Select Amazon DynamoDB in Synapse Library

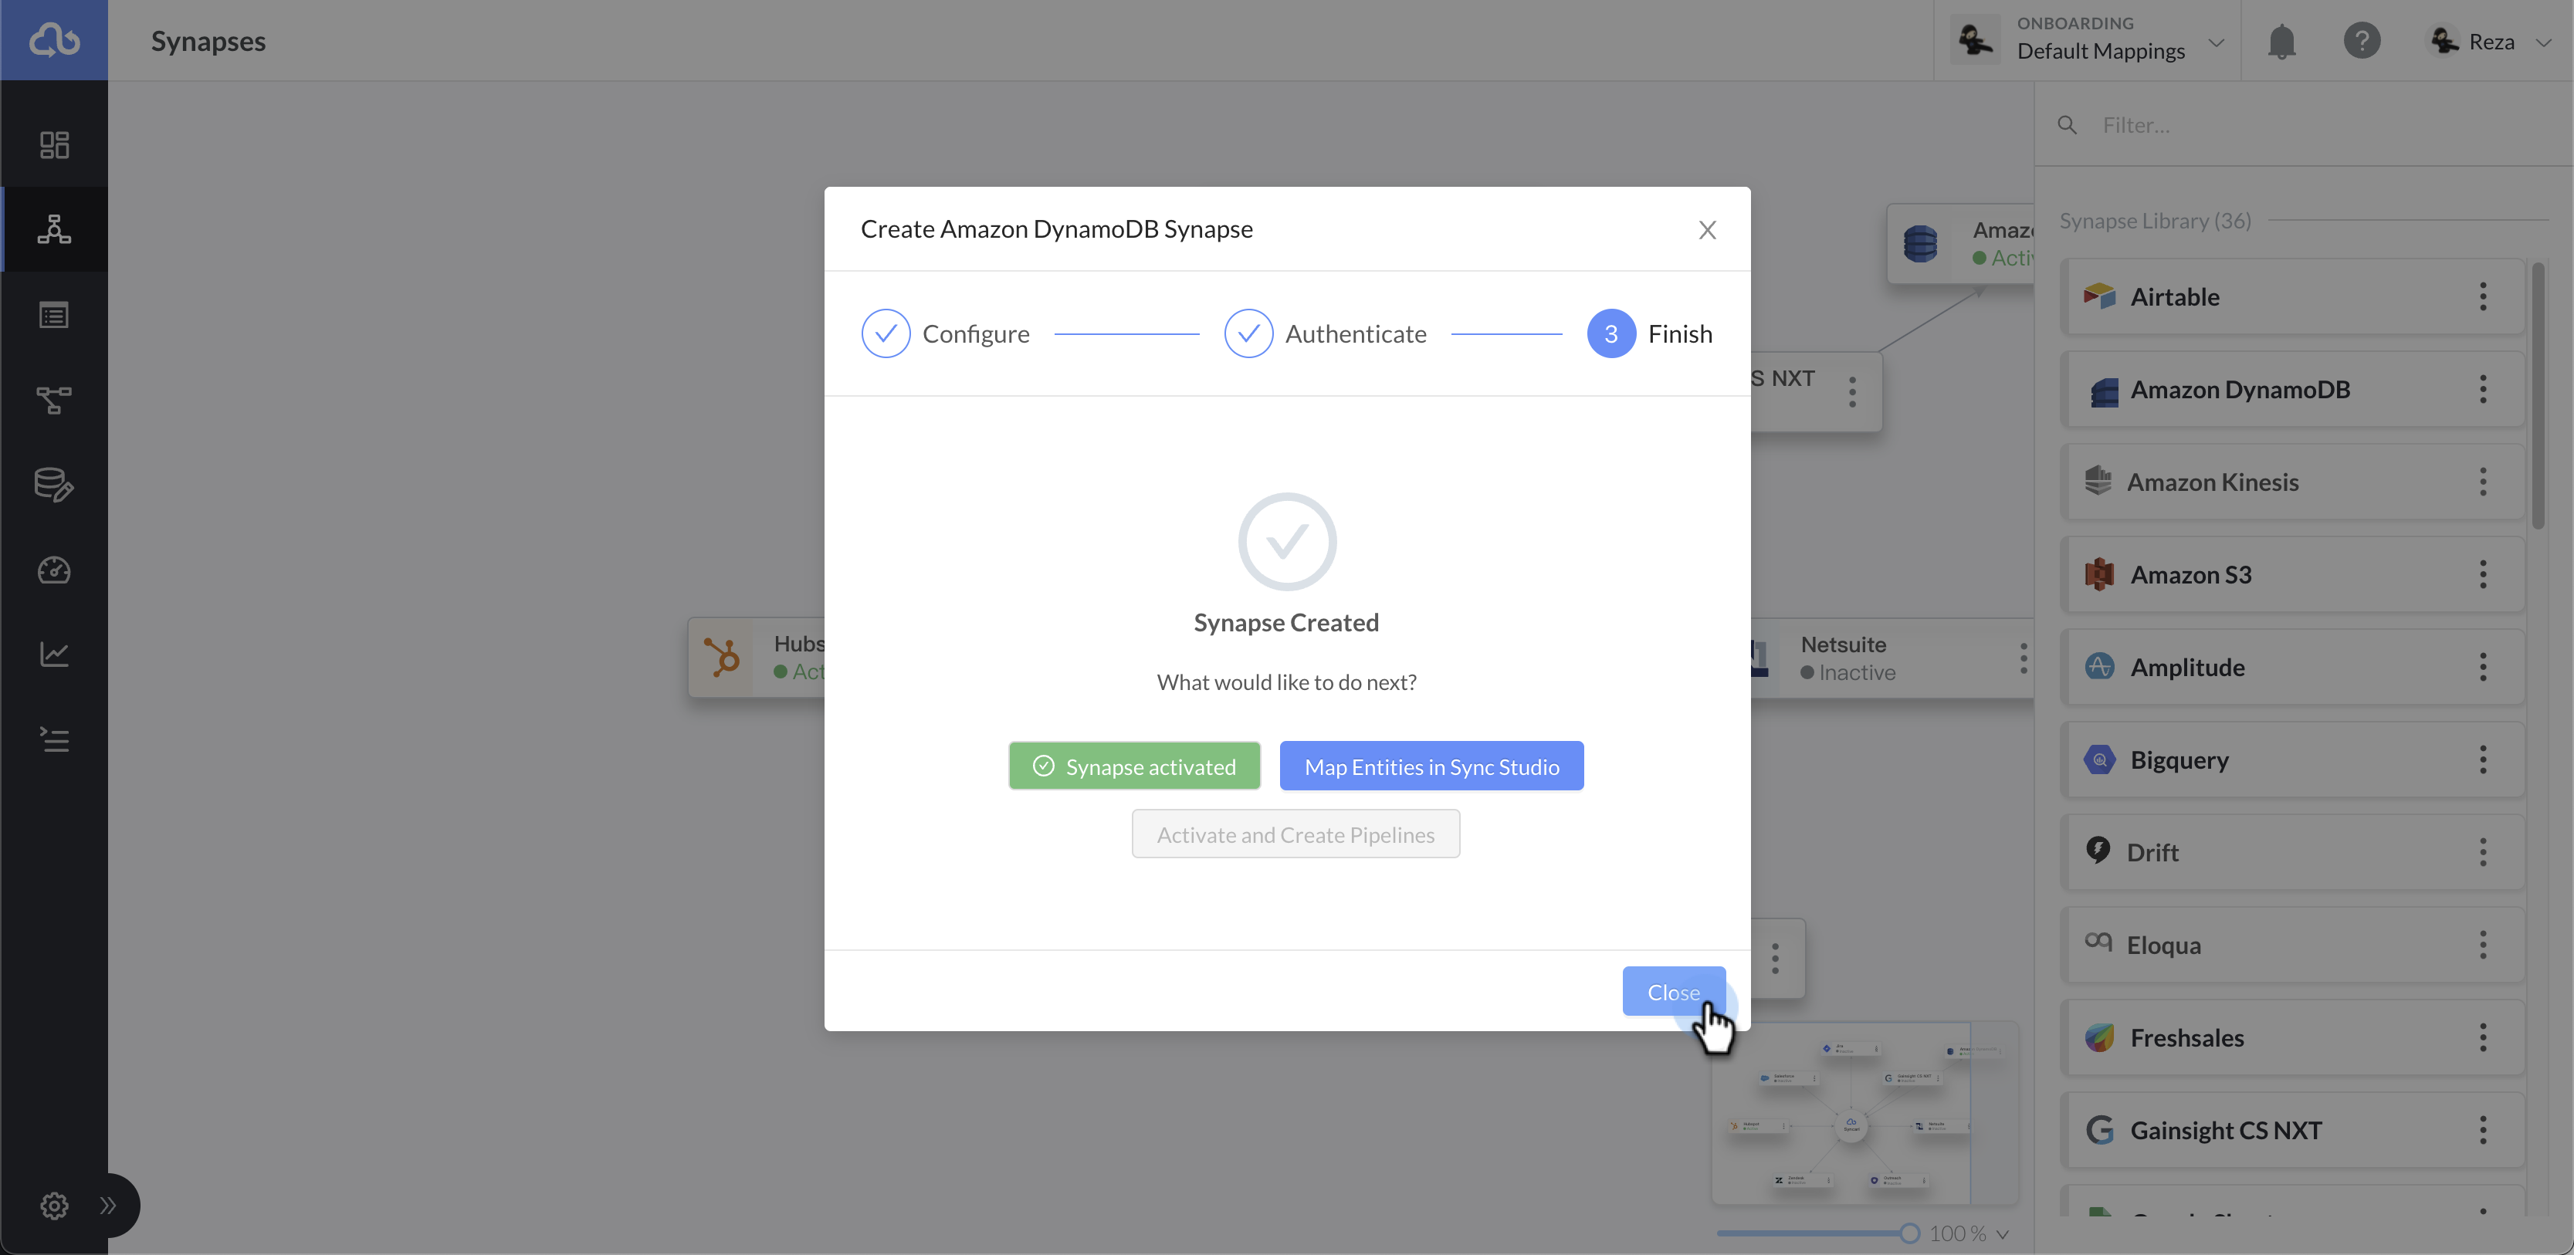[2292, 390]
